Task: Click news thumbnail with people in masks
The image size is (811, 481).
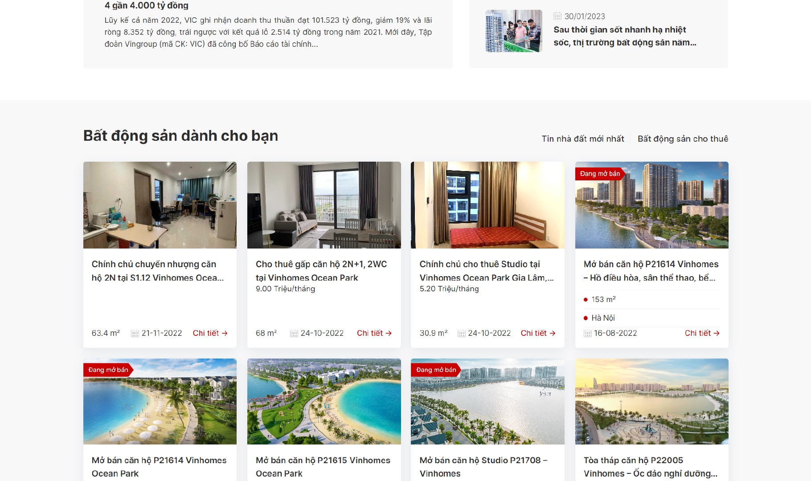Action: [514, 31]
